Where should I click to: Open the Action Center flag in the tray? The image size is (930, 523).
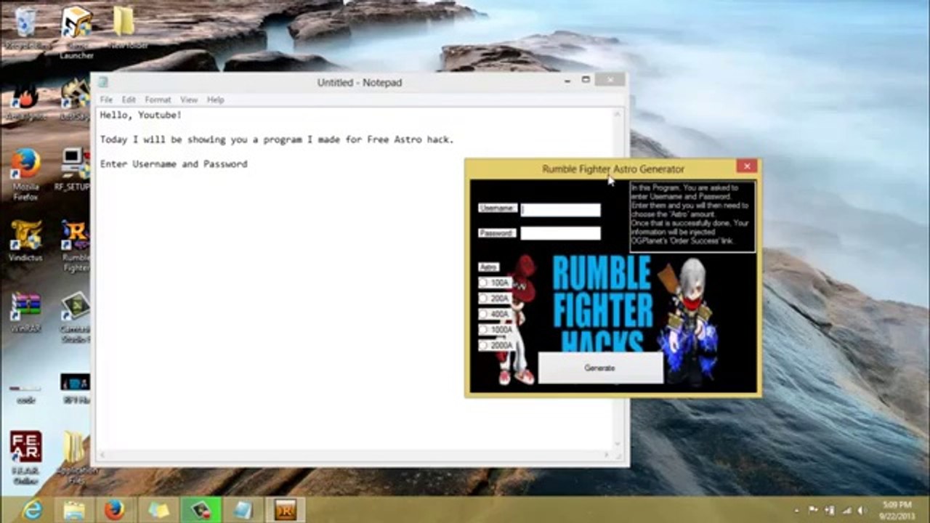pos(813,510)
